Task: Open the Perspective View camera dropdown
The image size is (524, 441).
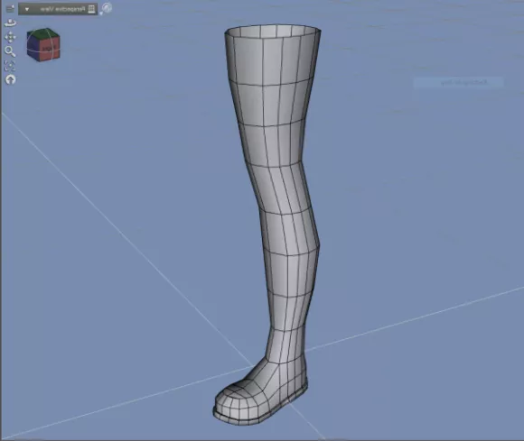Action: pyautogui.click(x=58, y=9)
